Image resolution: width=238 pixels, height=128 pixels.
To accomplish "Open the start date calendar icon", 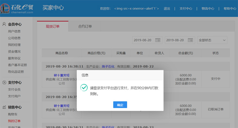I will (x=158, y=40).
